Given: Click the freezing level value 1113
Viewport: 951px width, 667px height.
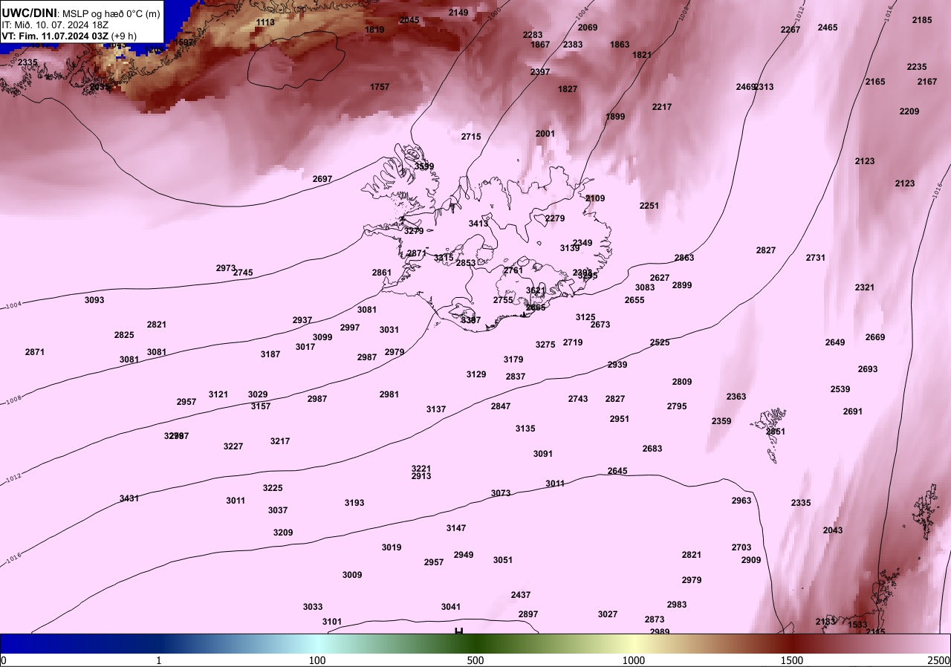Looking at the screenshot, I should (265, 22).
